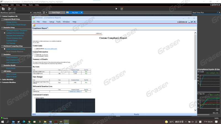Open SSIViewer Setup menu
Screen dimensions: 221x124
pyautogui.click(x=52, y=22)
